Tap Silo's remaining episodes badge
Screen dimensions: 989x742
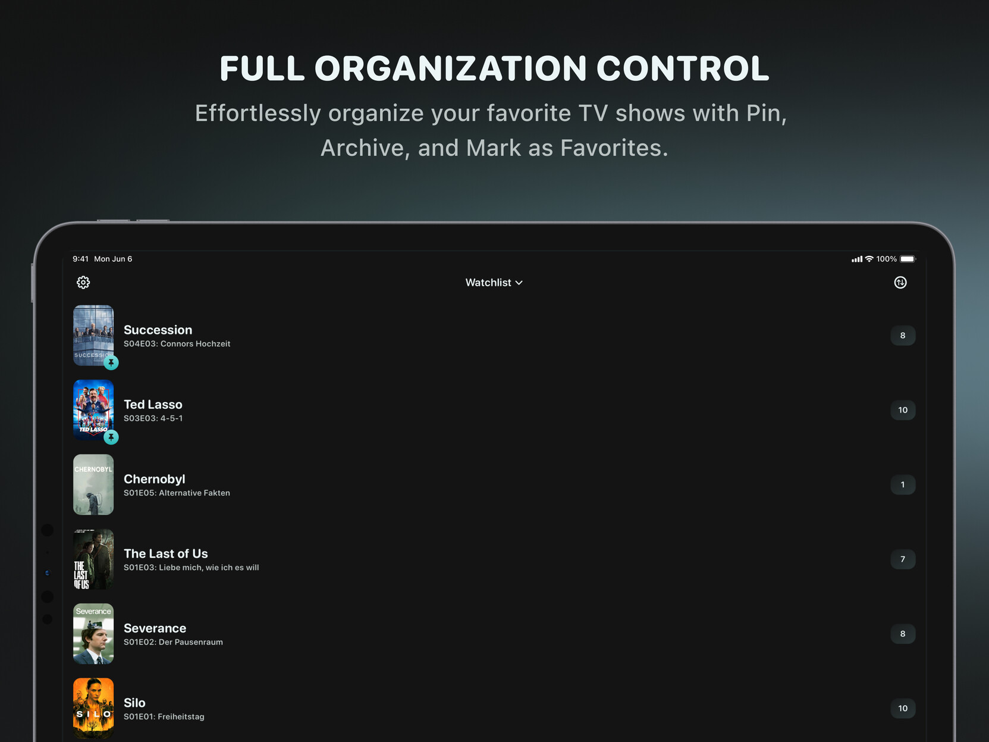click(903, 708)
